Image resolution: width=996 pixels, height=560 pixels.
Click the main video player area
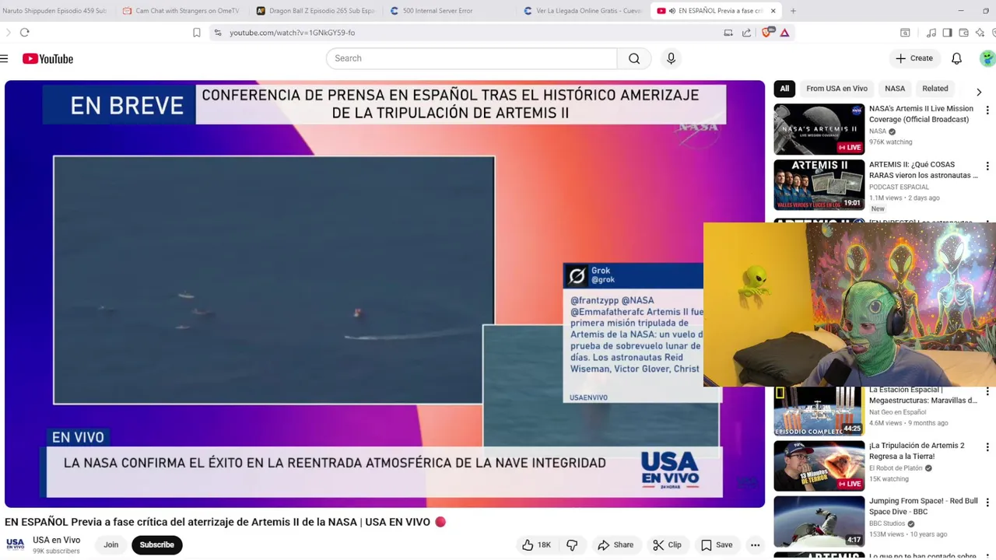(384, 294)
